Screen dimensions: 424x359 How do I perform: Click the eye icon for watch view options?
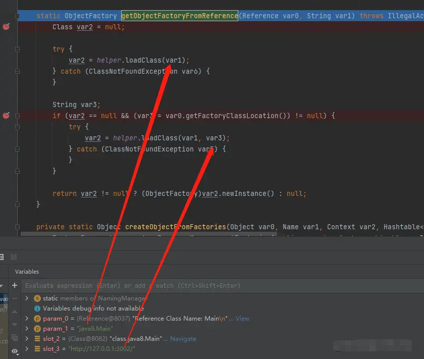click(x=15, y=351)
